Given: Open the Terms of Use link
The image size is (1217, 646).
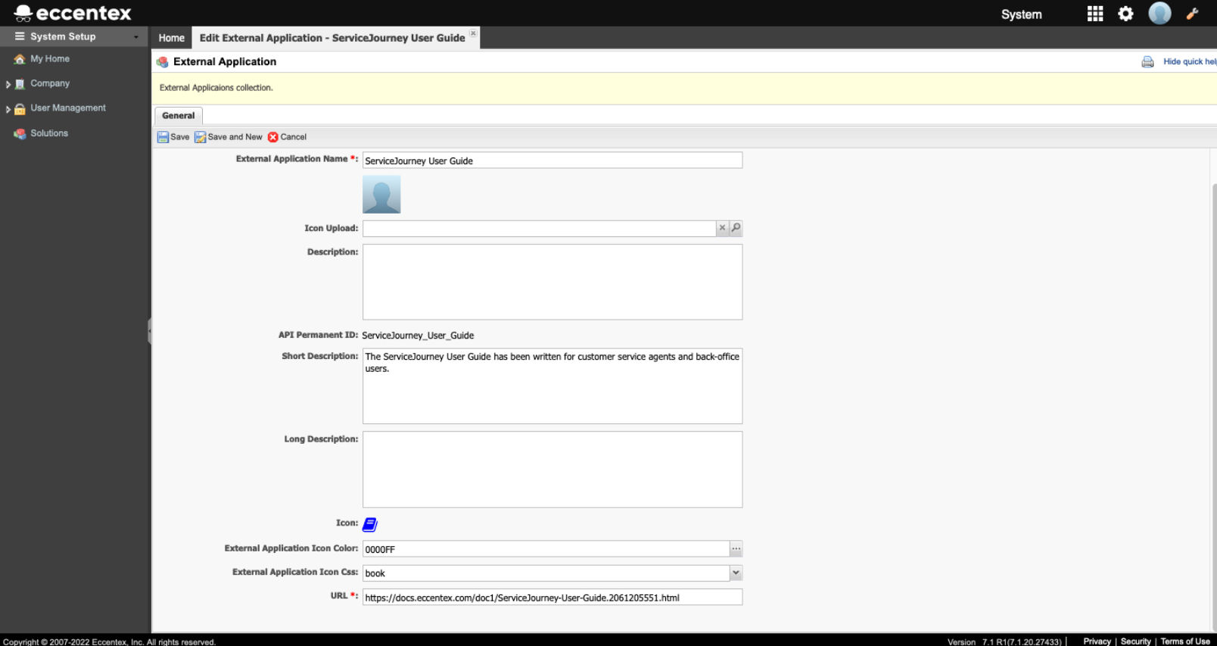Looking at the screenshot, I should coord(1185,641).
